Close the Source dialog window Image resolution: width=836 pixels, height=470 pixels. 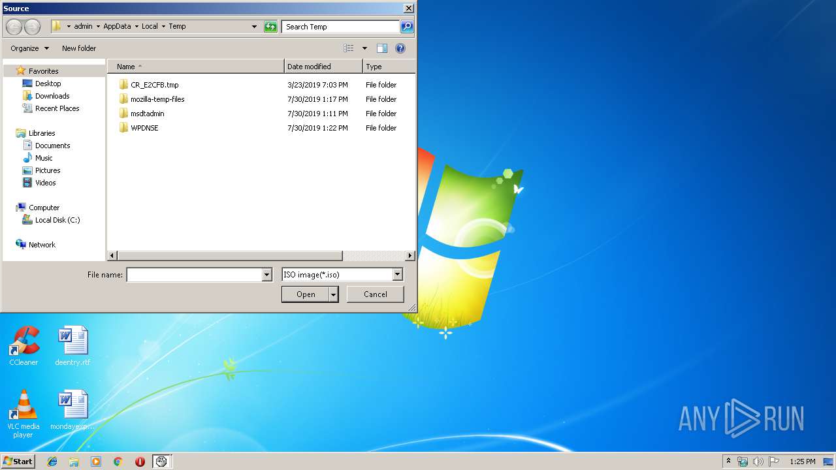pos(408,8)
